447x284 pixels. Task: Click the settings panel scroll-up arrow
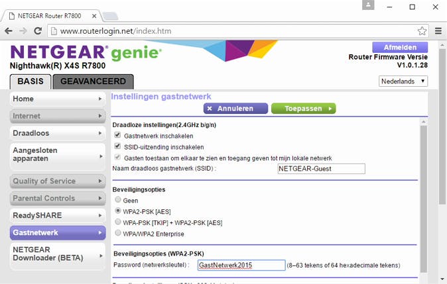(424, 122)
